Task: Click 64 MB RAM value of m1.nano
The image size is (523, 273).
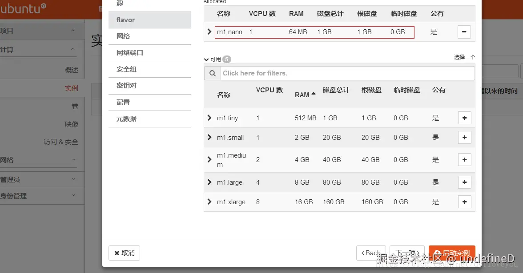Action: pyautogui.click(x=298, y=32)
